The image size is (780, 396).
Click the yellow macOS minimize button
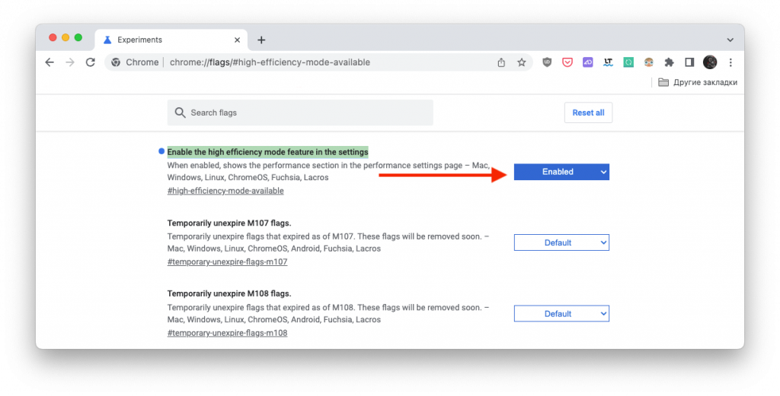[66, 38]
